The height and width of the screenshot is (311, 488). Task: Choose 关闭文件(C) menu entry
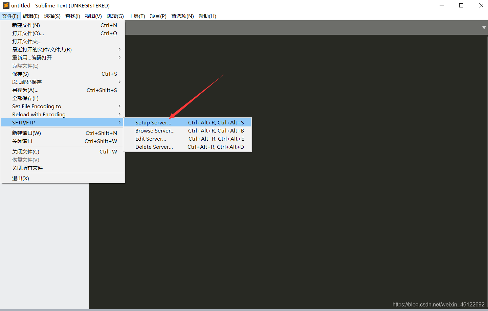click(63, 152)
